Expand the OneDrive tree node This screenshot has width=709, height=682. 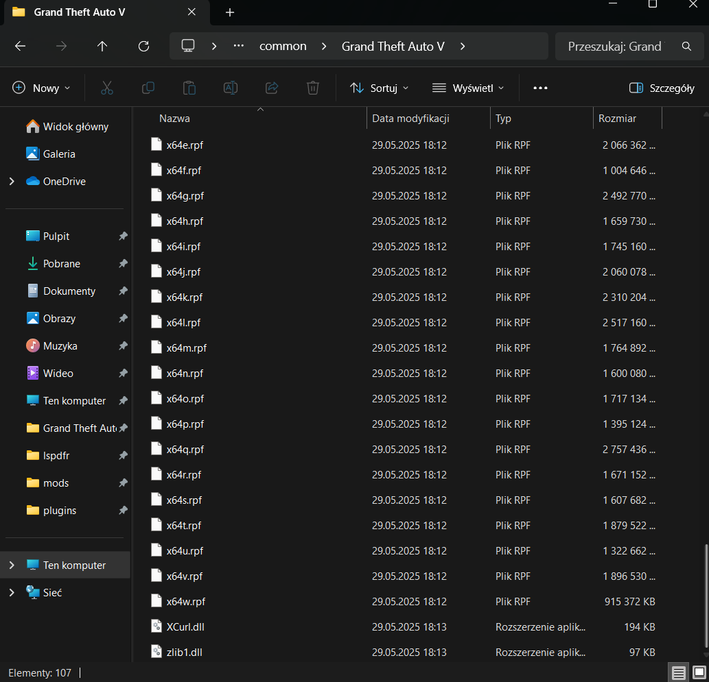(x=12, y=182)
